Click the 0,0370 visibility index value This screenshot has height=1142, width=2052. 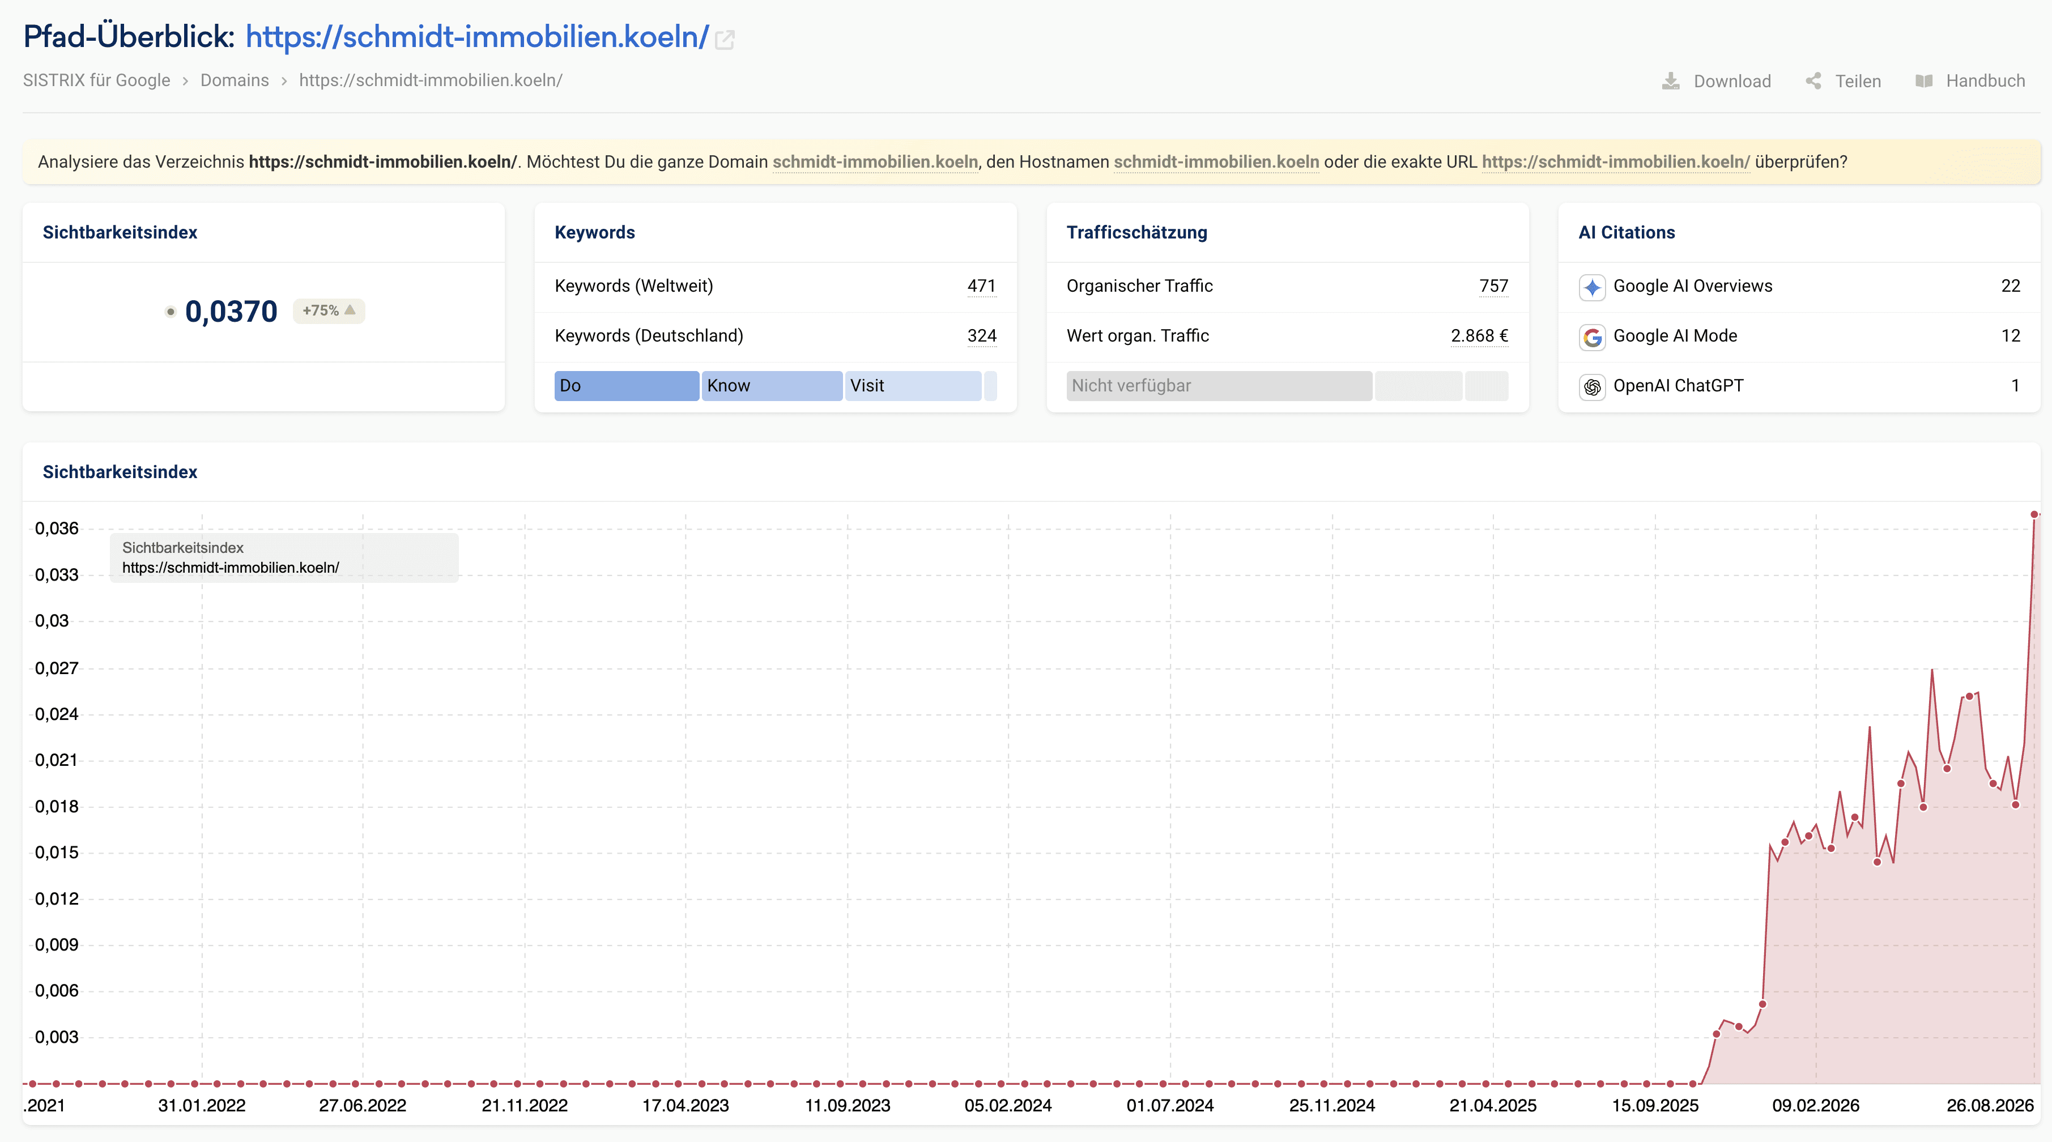click(231, 312)
